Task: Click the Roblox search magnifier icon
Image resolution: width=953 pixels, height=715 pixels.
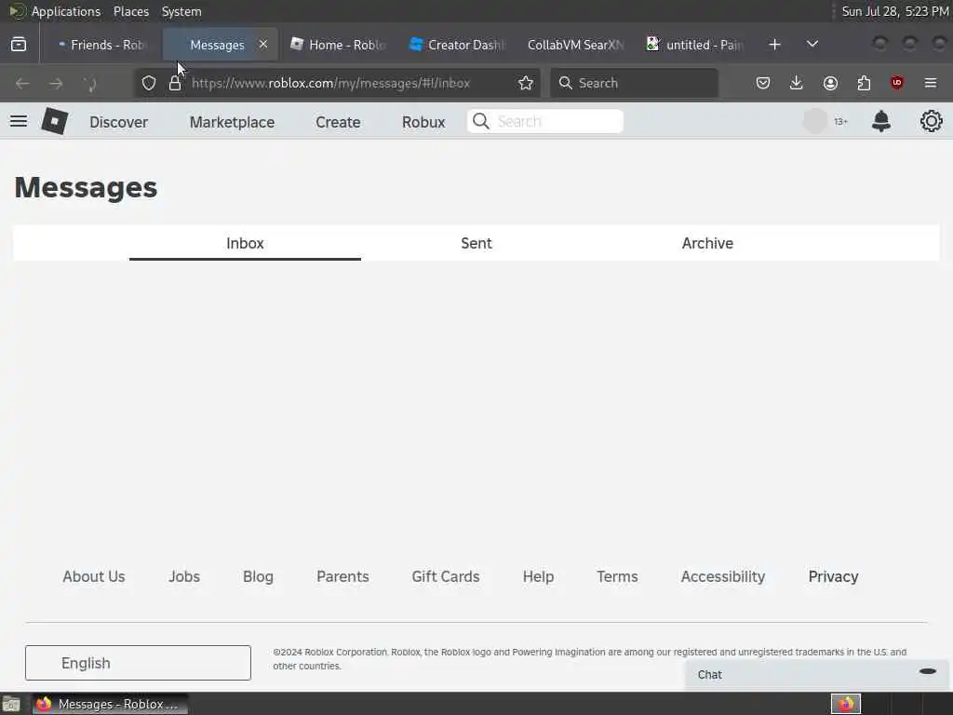Action: point(481,122)
